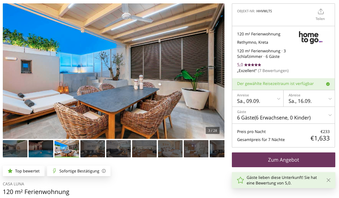Select the bedroom thumbnail image
Viewport: 339px width, 198px height.
point(170,149)
